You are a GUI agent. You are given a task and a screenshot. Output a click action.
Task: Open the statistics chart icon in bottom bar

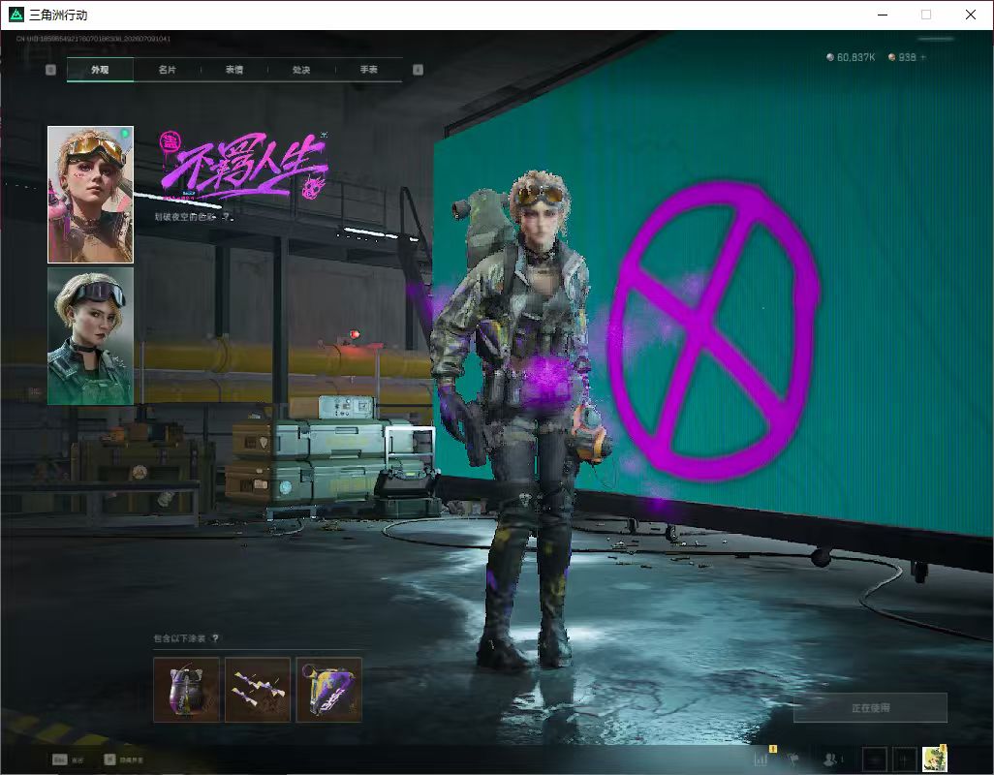[761, 759]
